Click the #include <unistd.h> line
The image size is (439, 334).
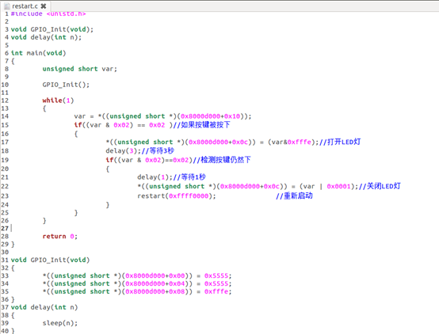point(48,13)
